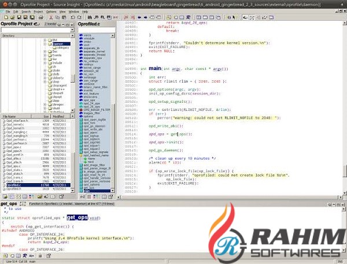The height and width of the screenshot is (264, 347).
Task: Collapse the Libop folder node
Action: tap(45, 82)
